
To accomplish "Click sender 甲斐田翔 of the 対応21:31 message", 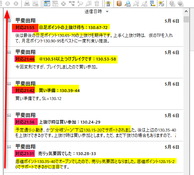I will coord(25,147).
